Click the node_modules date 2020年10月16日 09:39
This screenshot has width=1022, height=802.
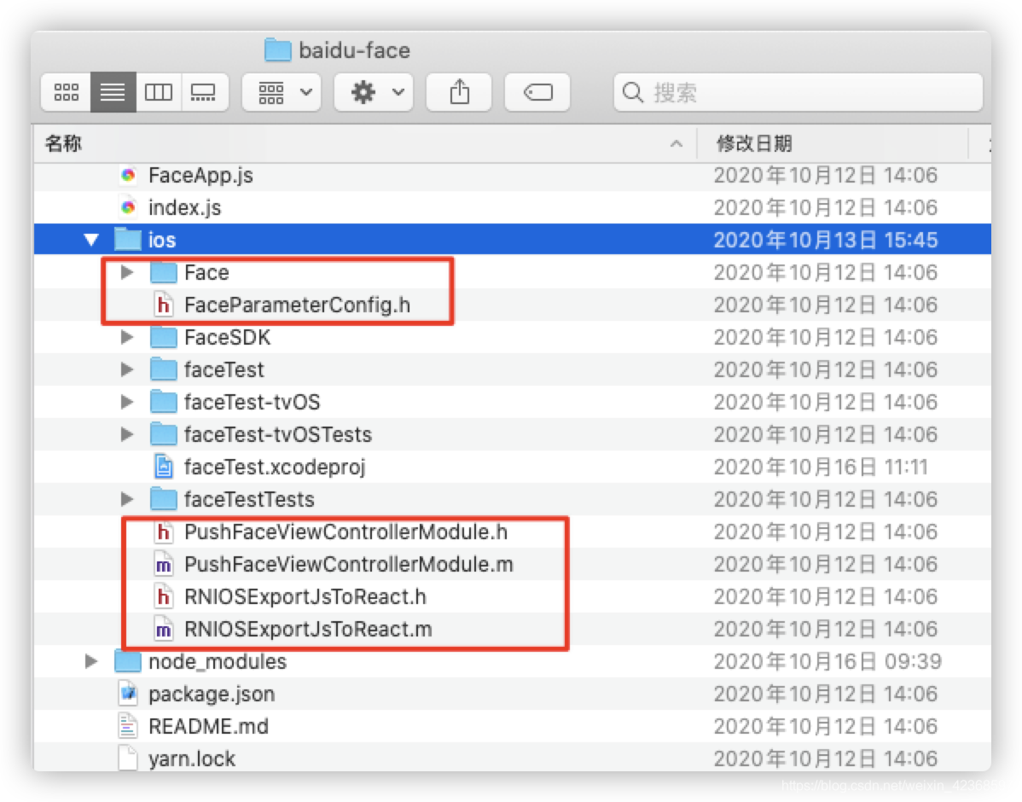(827, 661)
